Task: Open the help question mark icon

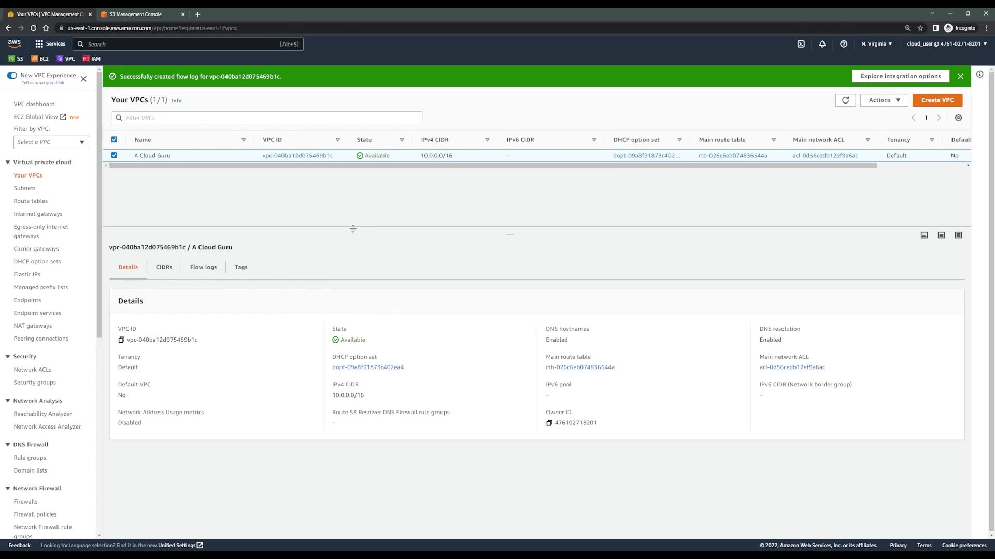Action: [x=844, y=44]
